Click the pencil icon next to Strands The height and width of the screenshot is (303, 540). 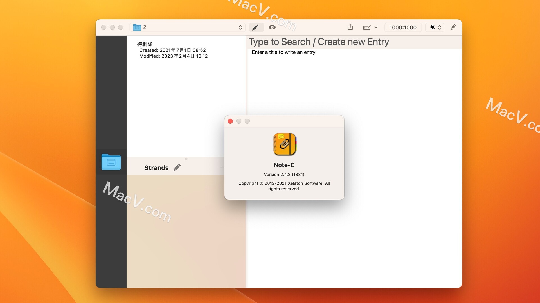(177, 167)
